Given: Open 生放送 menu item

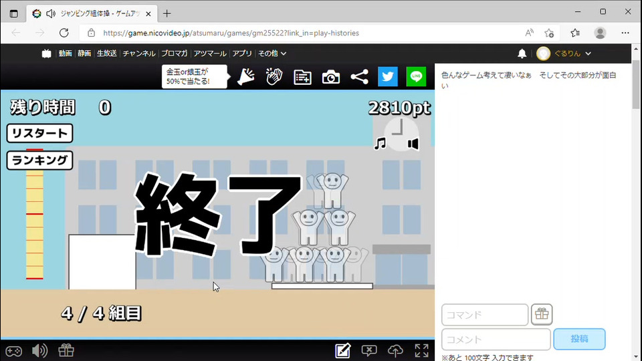Looking at the screenshot, I should [106, 53].
